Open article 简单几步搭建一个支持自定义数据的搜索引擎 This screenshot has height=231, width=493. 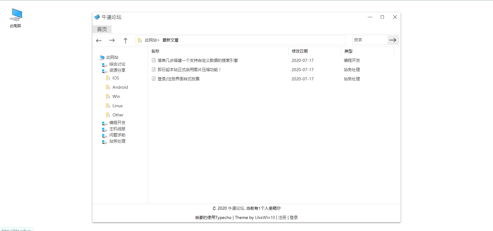pyautogui.click(x=198, y=60)
